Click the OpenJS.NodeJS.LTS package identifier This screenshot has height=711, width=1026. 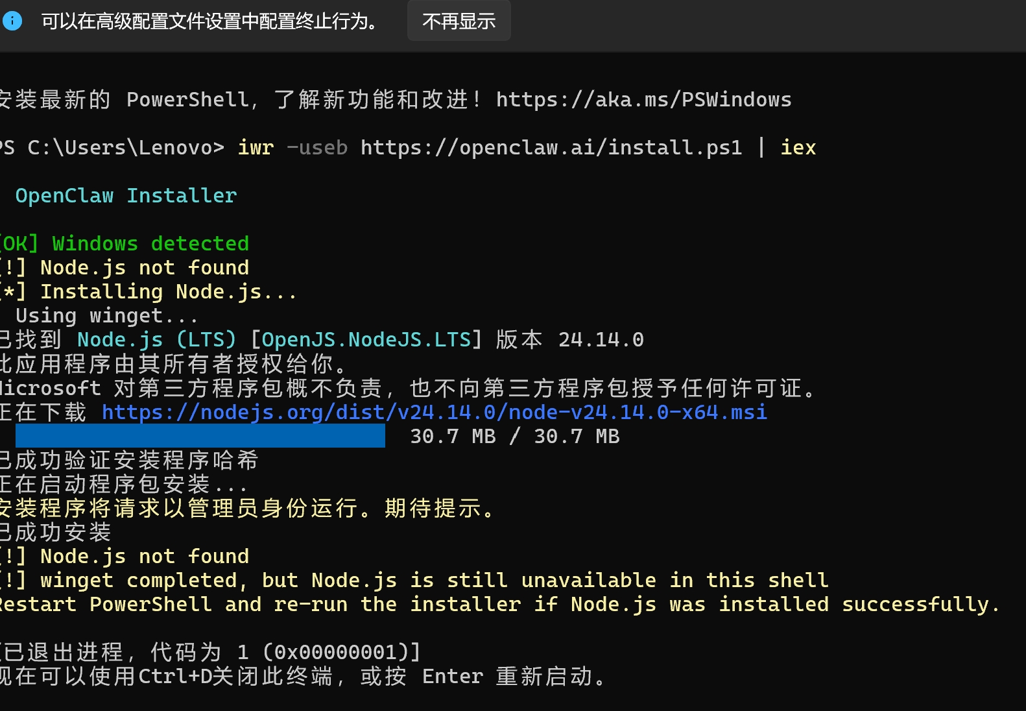pos(366,340)
